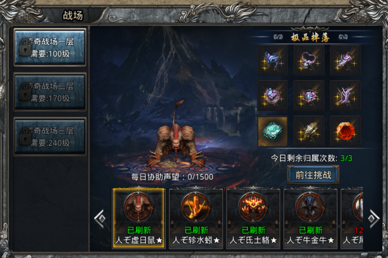Show previous bosses with left arrow
388x258 pixels.
point(100,219)
